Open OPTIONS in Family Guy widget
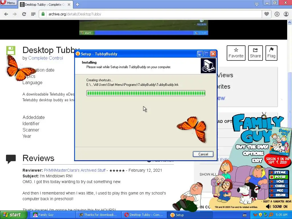 point(253,153)
